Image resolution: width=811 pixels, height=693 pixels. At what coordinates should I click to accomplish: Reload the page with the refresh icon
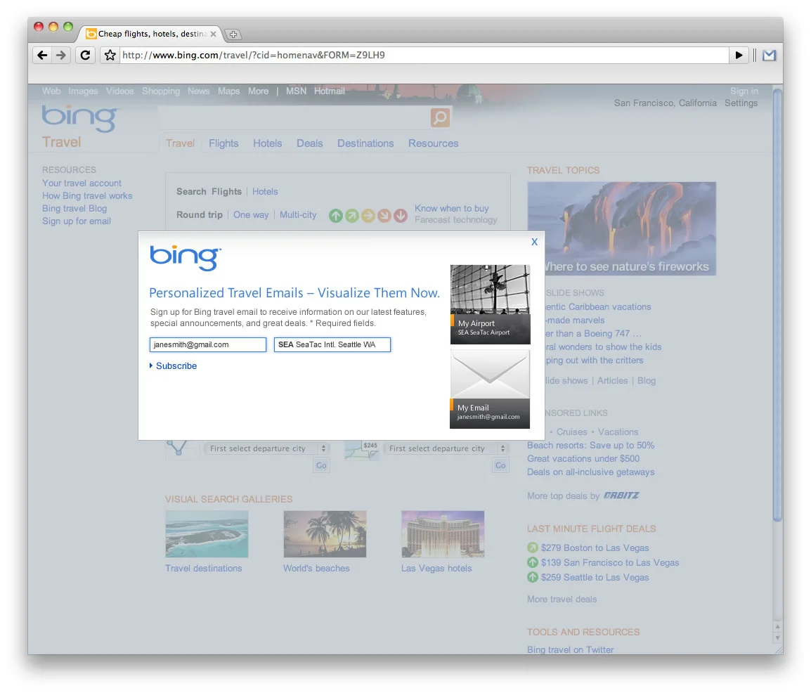click(x=85, y=55)
